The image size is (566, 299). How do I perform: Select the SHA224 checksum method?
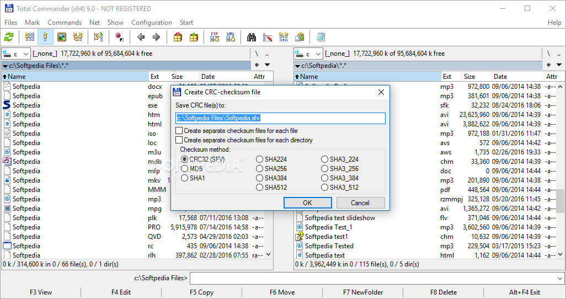pyautogui.click(x=271, y=159)
